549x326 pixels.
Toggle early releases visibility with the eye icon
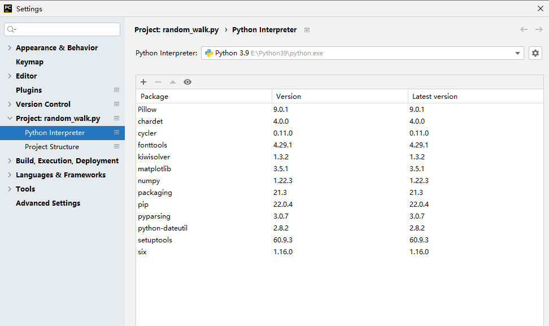pyautogui.click(x=188, y=82)
